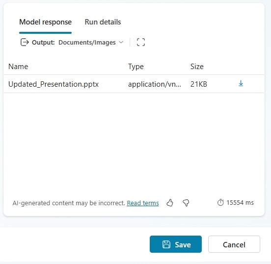Open the Read terms link

click(143, 203)
